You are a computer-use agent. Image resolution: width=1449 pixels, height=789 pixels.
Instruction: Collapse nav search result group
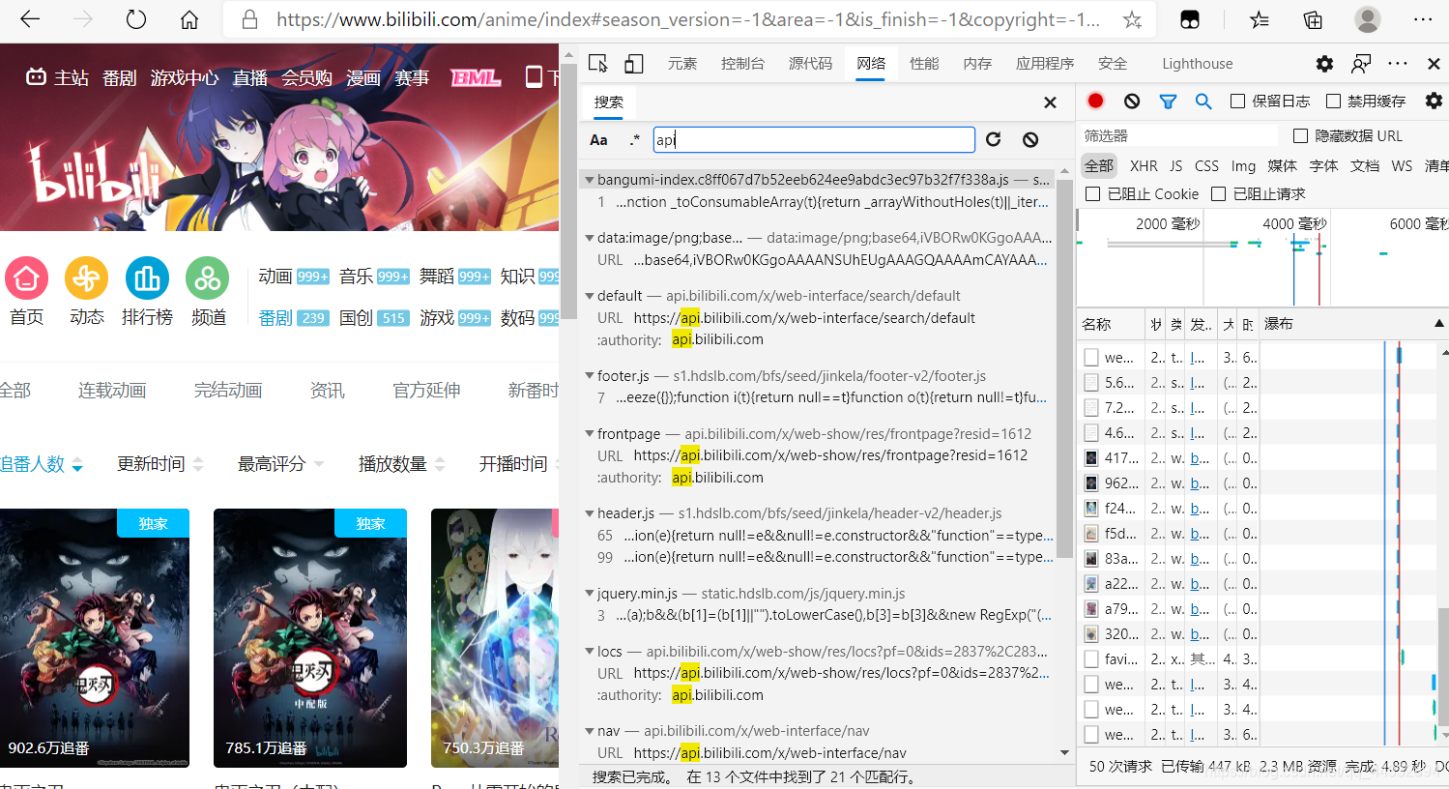[x=589, y=731]
